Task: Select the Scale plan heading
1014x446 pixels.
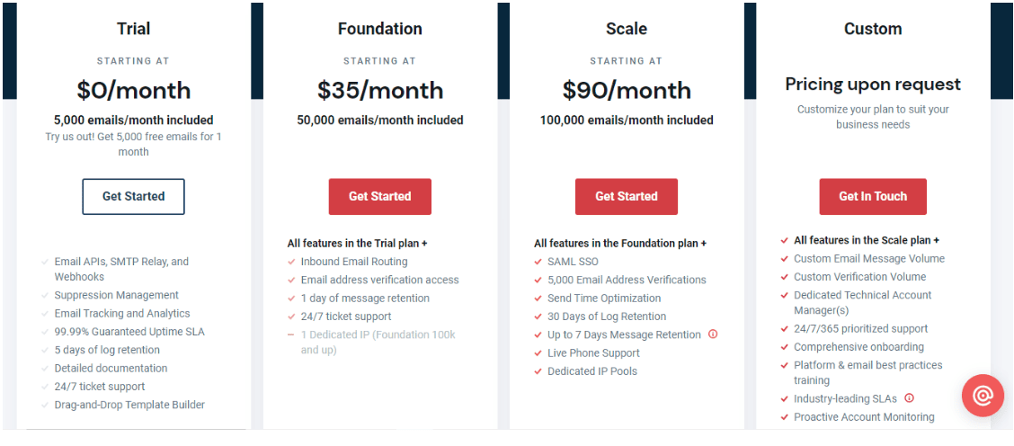Action: click(x=626, y=29)
